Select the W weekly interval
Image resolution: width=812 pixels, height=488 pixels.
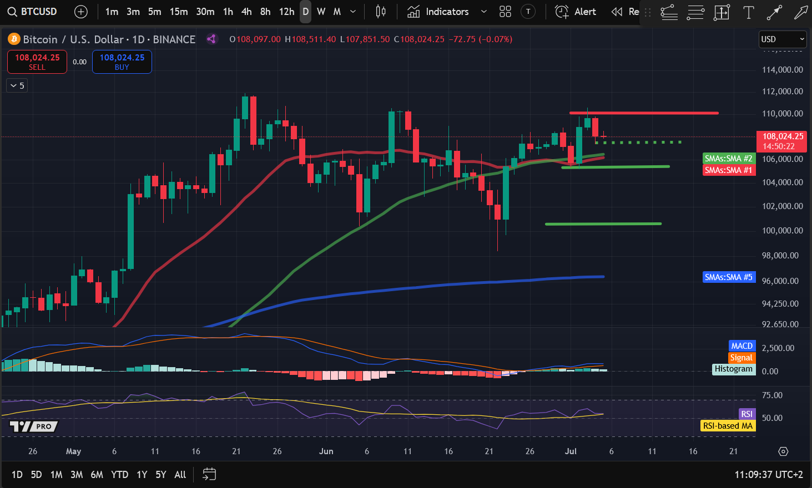tap(321, 12)
